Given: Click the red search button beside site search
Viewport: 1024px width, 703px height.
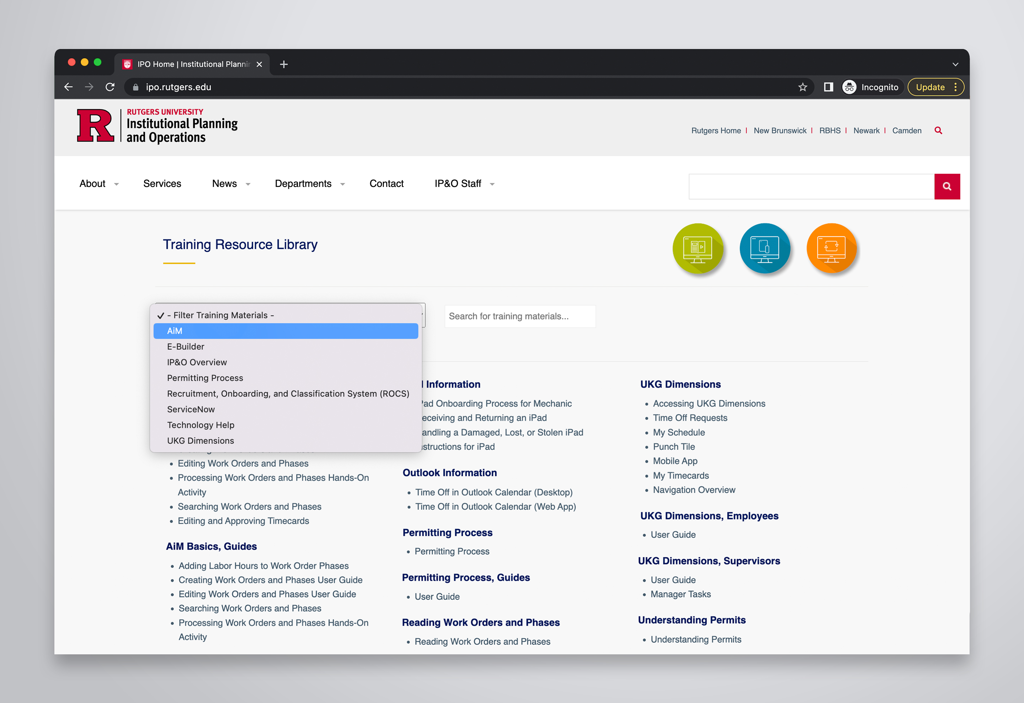Looking at the screenshot, I should (x=947, y=186).
